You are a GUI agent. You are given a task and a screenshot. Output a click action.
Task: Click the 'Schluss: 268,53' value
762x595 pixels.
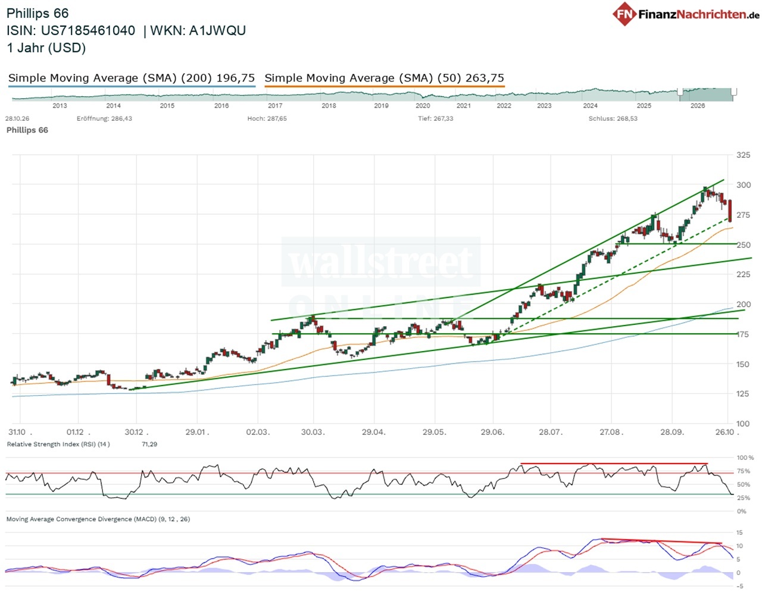[613, 118]
